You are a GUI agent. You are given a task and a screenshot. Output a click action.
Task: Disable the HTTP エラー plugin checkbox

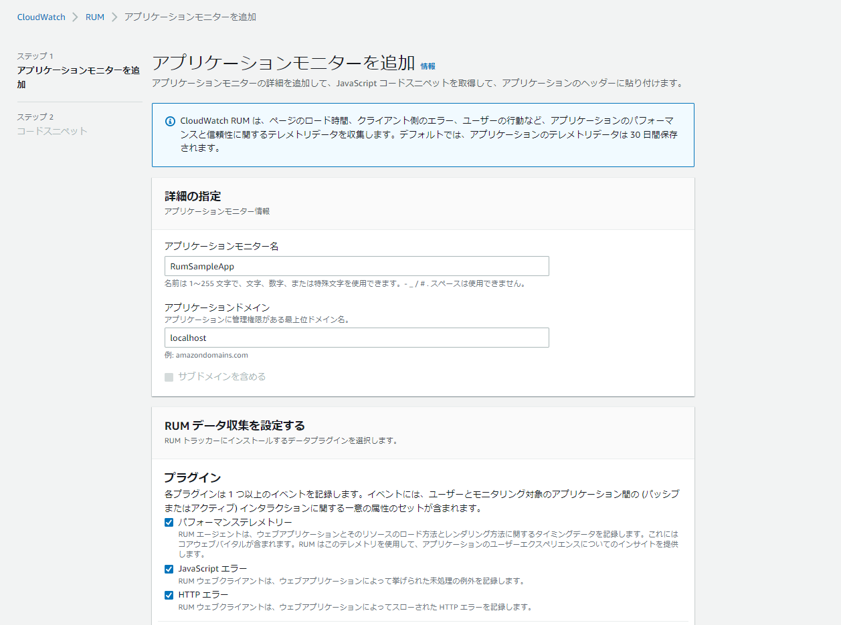click(169, 595)
